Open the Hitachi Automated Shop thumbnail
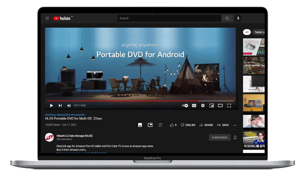The image size is (301, 173). [x=254, y=65]
